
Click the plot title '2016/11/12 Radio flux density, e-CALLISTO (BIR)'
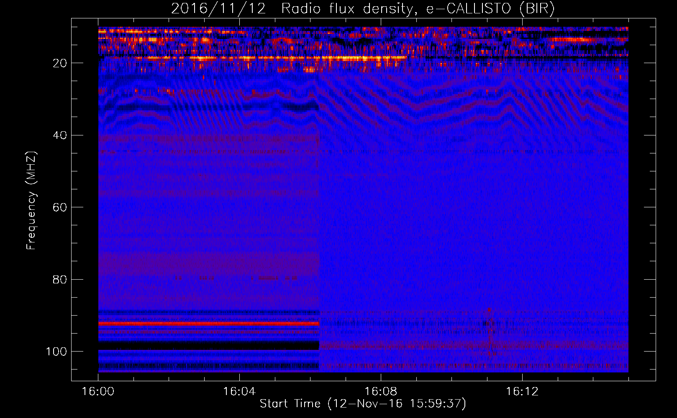pyautogui.click(x=363, y=9)
